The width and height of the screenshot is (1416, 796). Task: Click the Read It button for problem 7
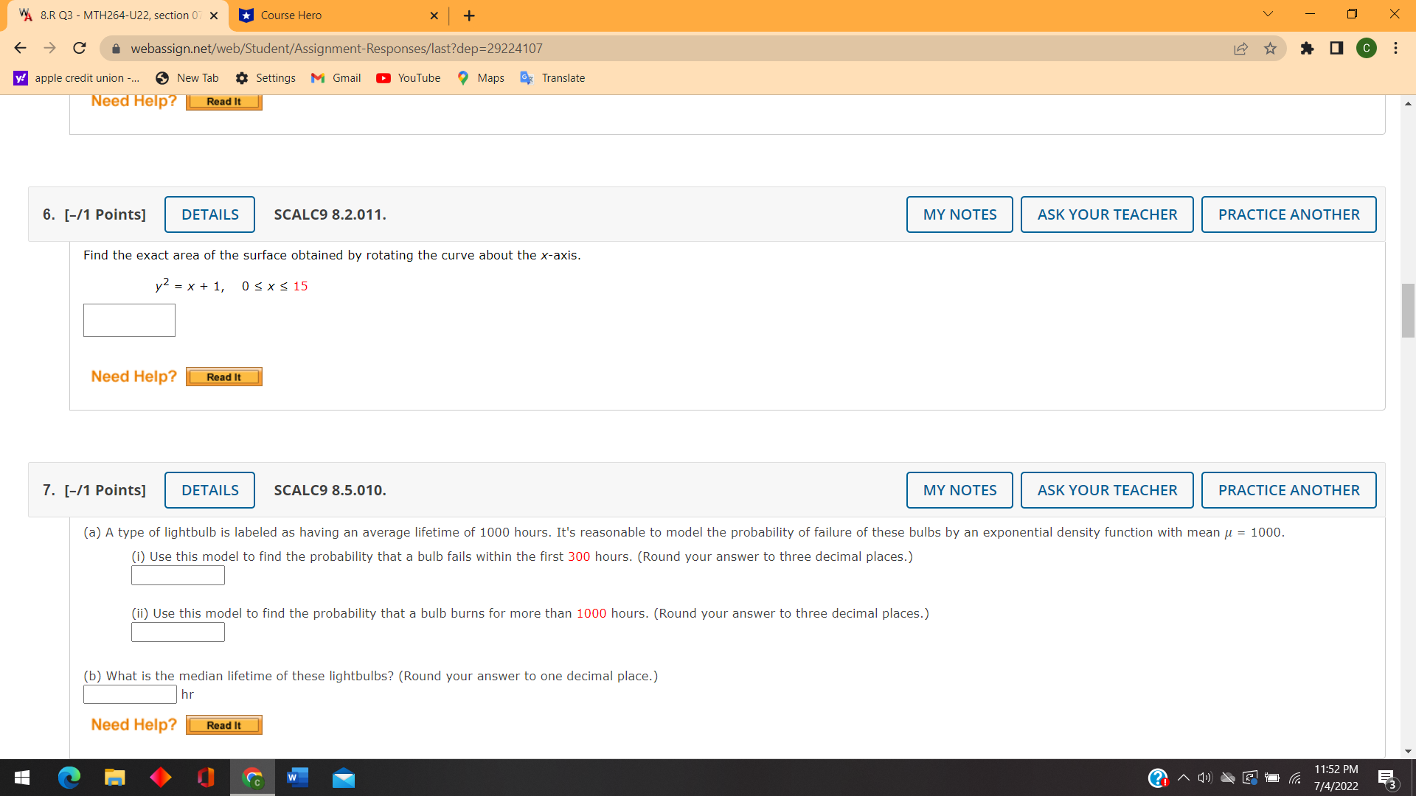[x=223, y=725]
